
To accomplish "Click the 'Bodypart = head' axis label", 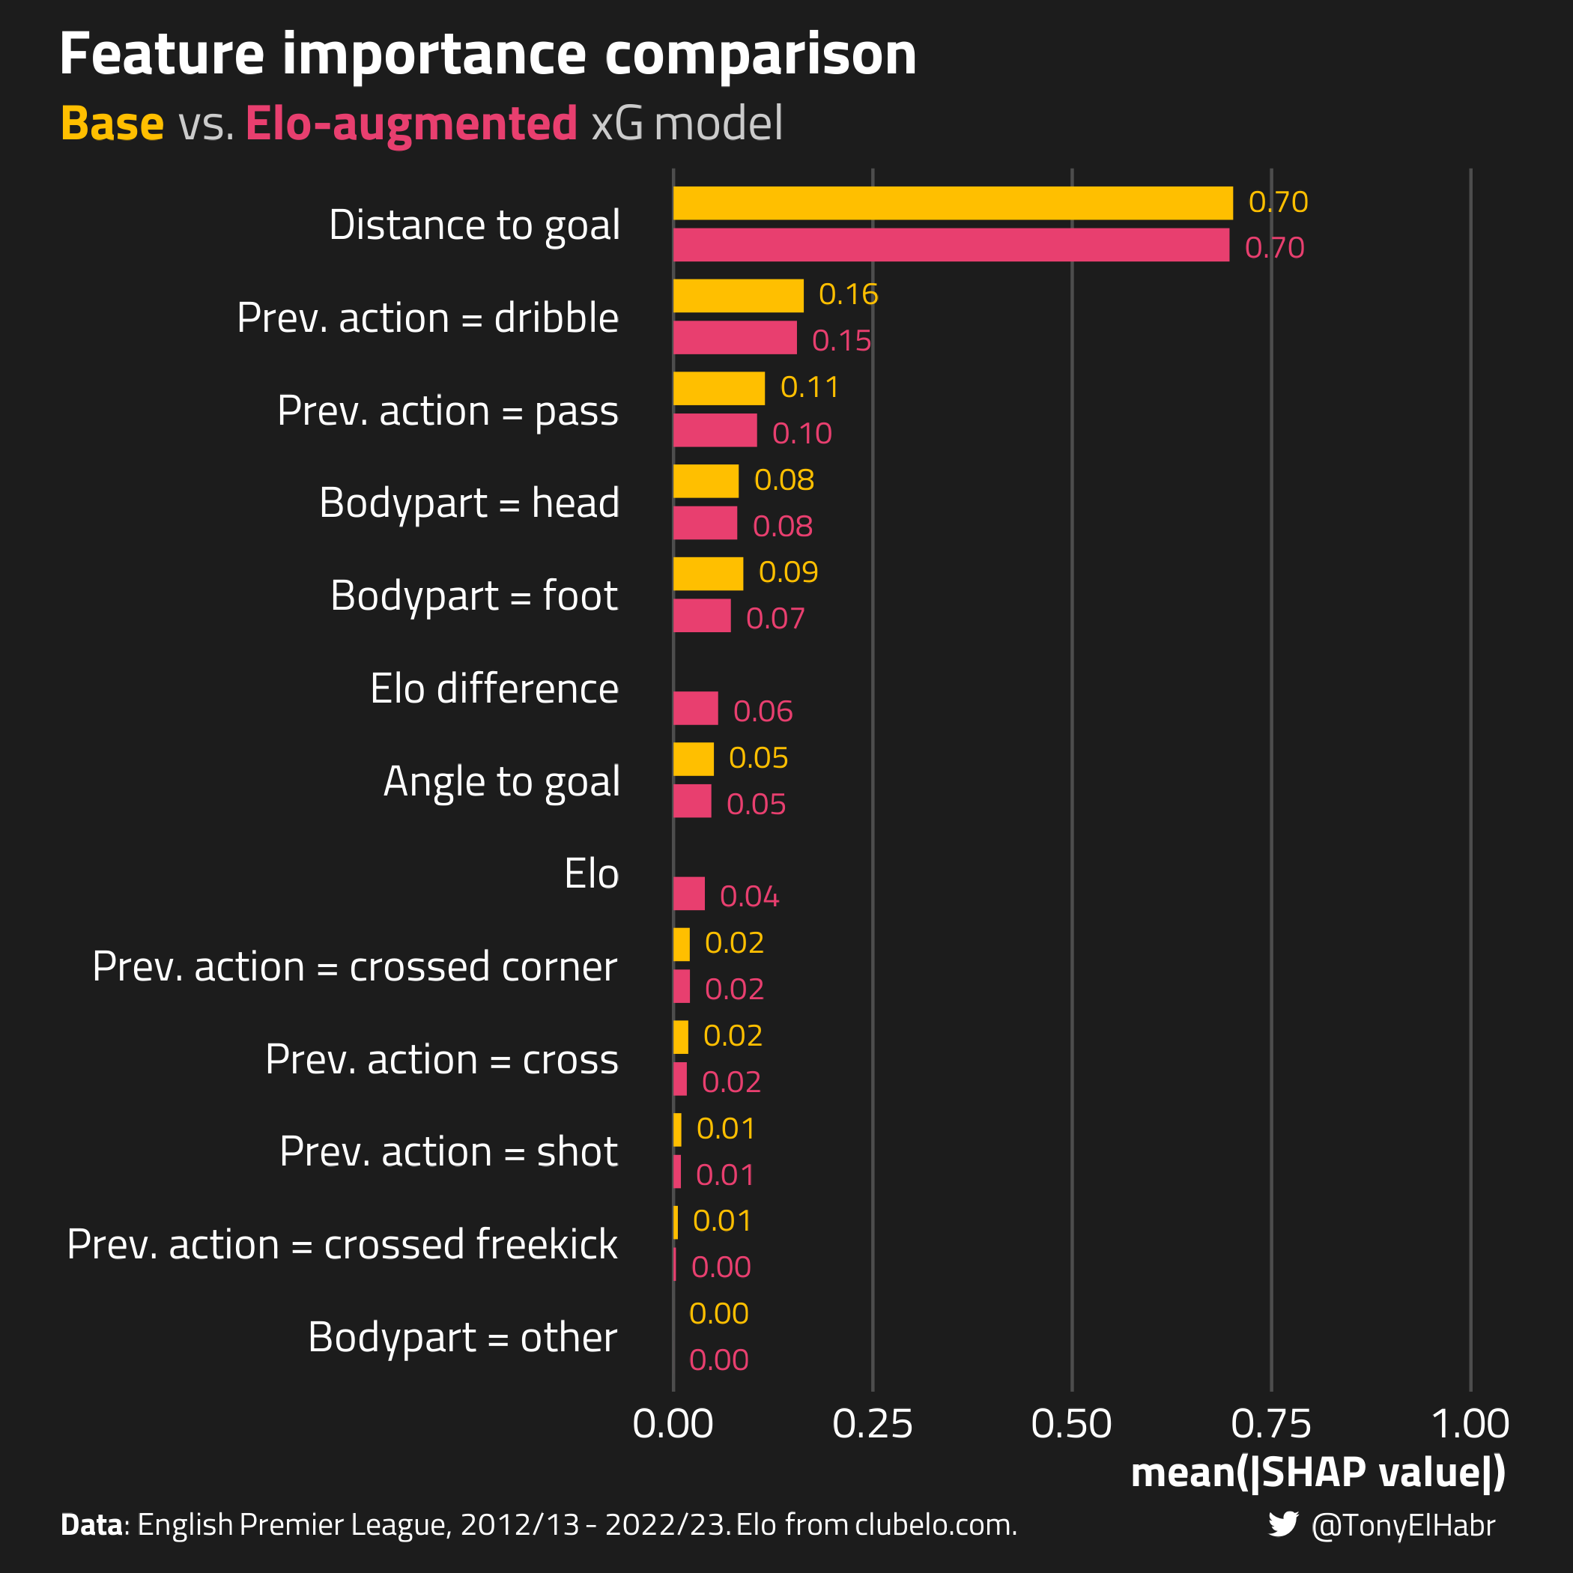I will click(x=469, y=503).
